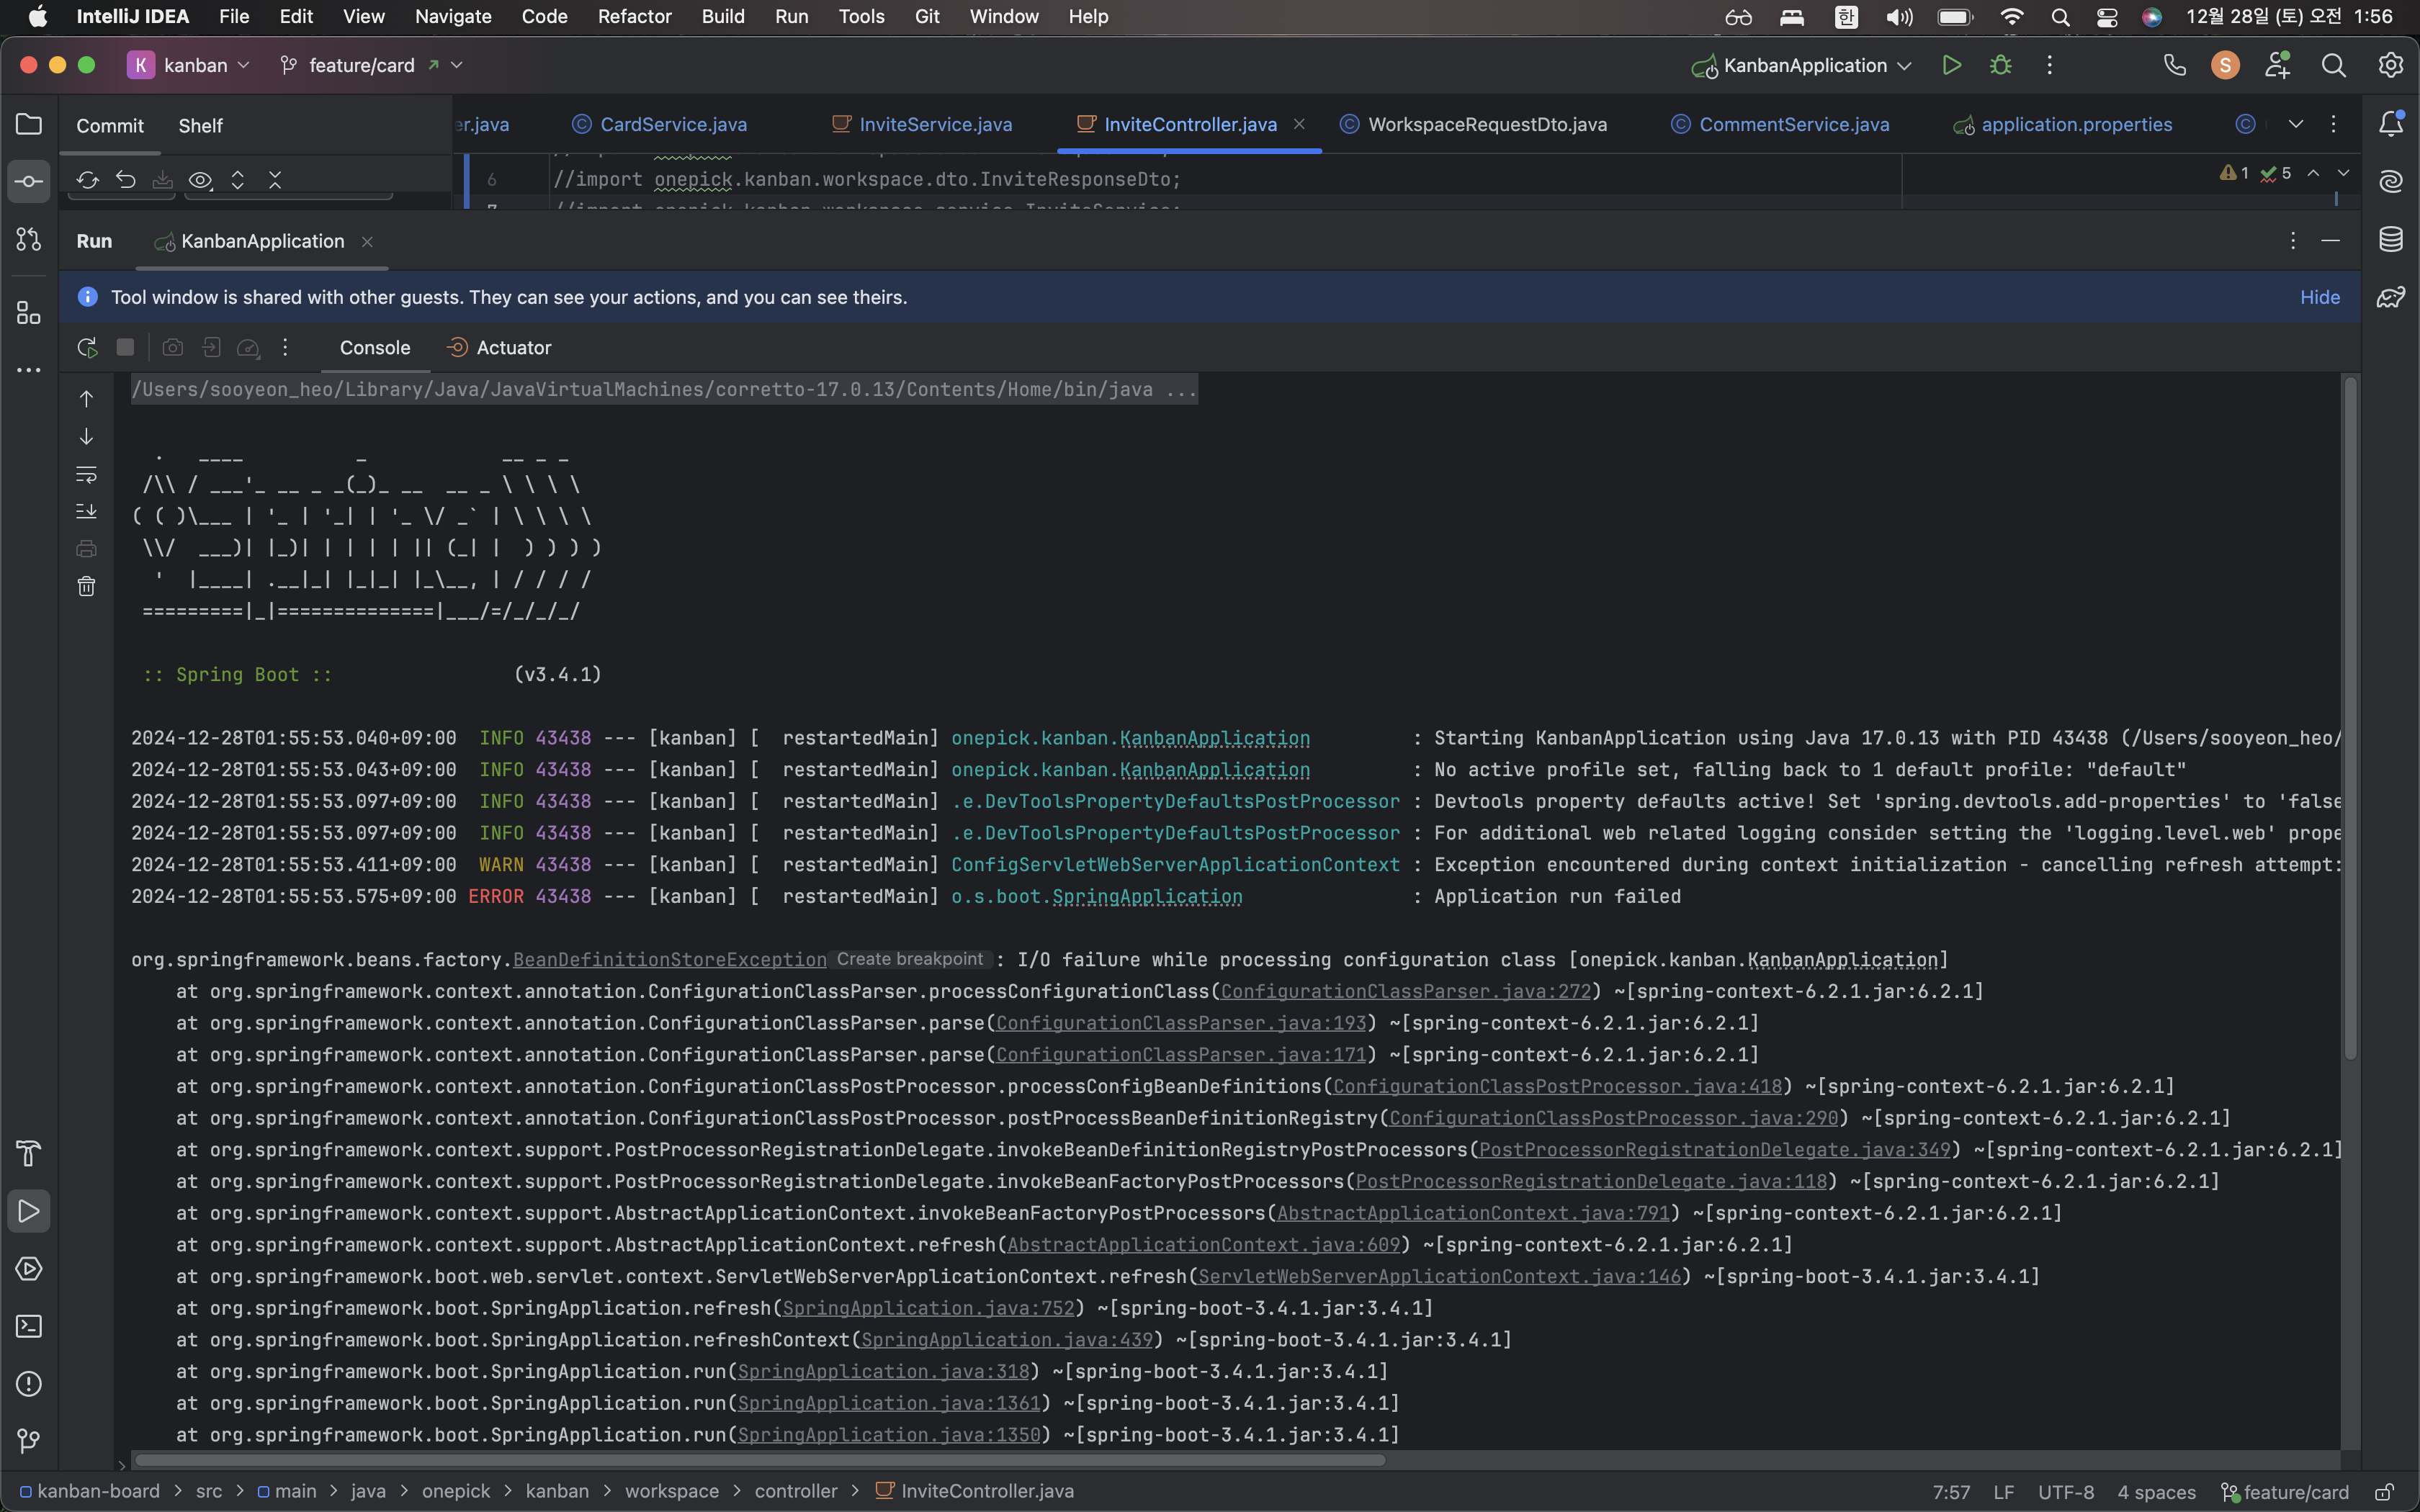
Task: Print console output icon
Action: 87,549
